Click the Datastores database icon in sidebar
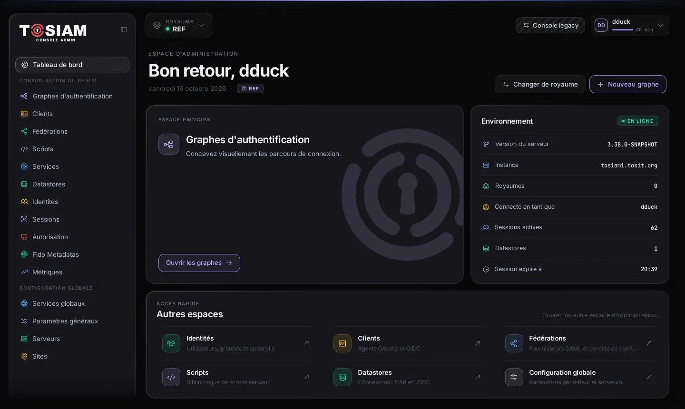This screenshot has width=685, height=409. 24,184
